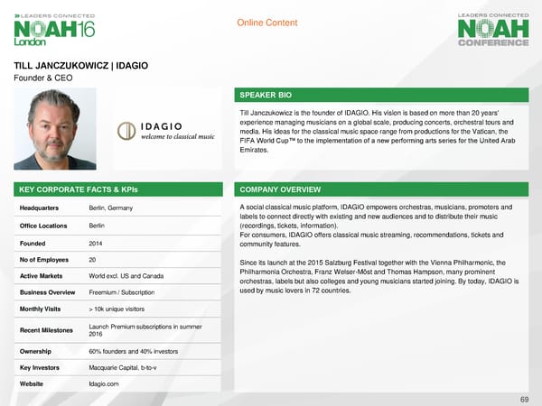Image resolution: width=542 pixels, height=406 pixels.
Task: Select the SPEAKER BIO section header
Action: point(266,95)
